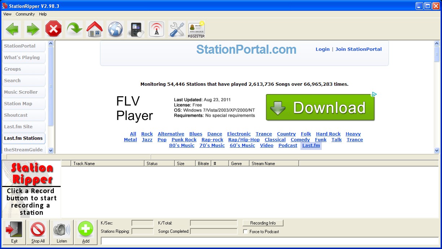Stop page loading with the red X icon

tap(53, 29)
